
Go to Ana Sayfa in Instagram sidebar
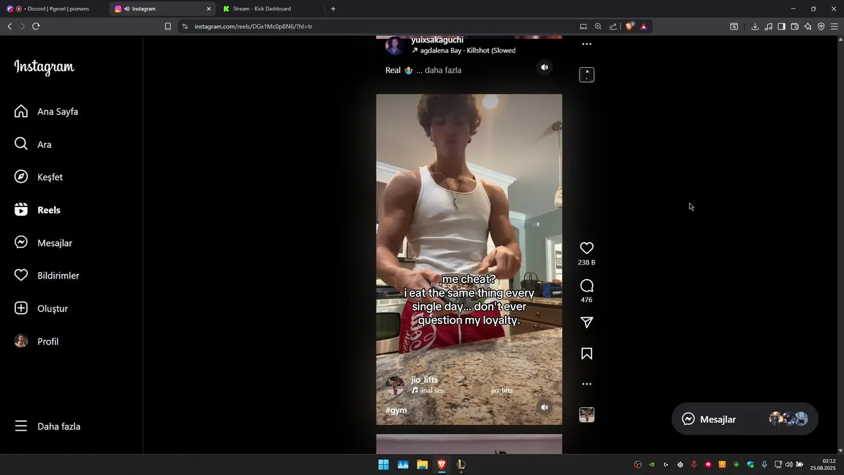click(46, 111)
